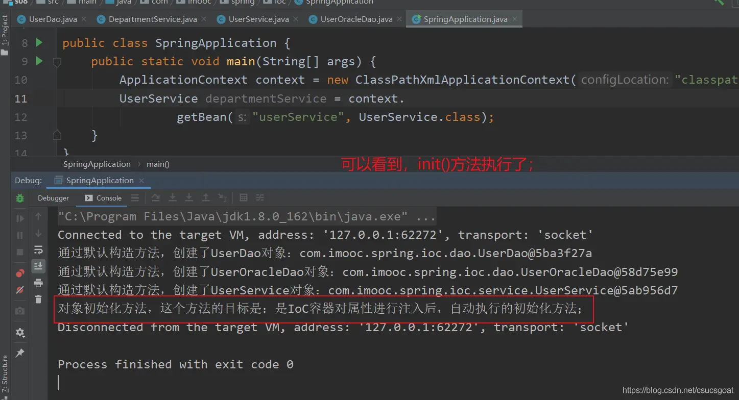Image resolution: width=739 pixels, height=400 pixels.
Task: Click Run to Cursor icon
Action: click(x=223, y=198)
